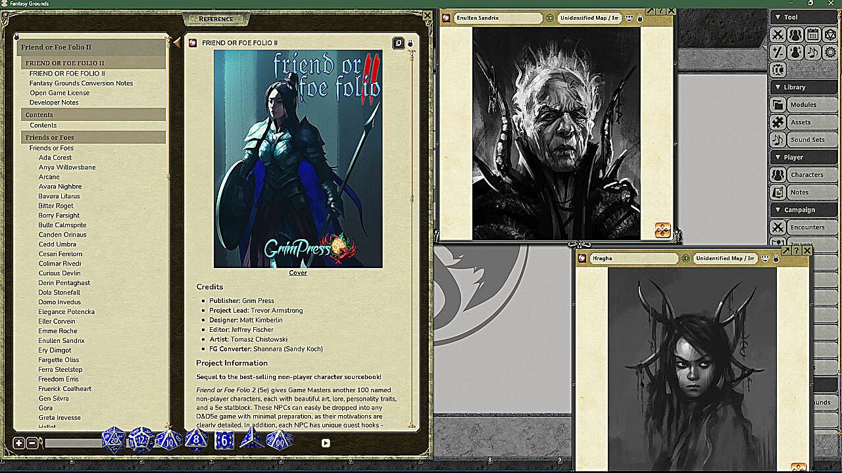Roll the blue d12 die
Image resolution: width=842 pixels, height=473 pixels.
click(x=141, y=439)
